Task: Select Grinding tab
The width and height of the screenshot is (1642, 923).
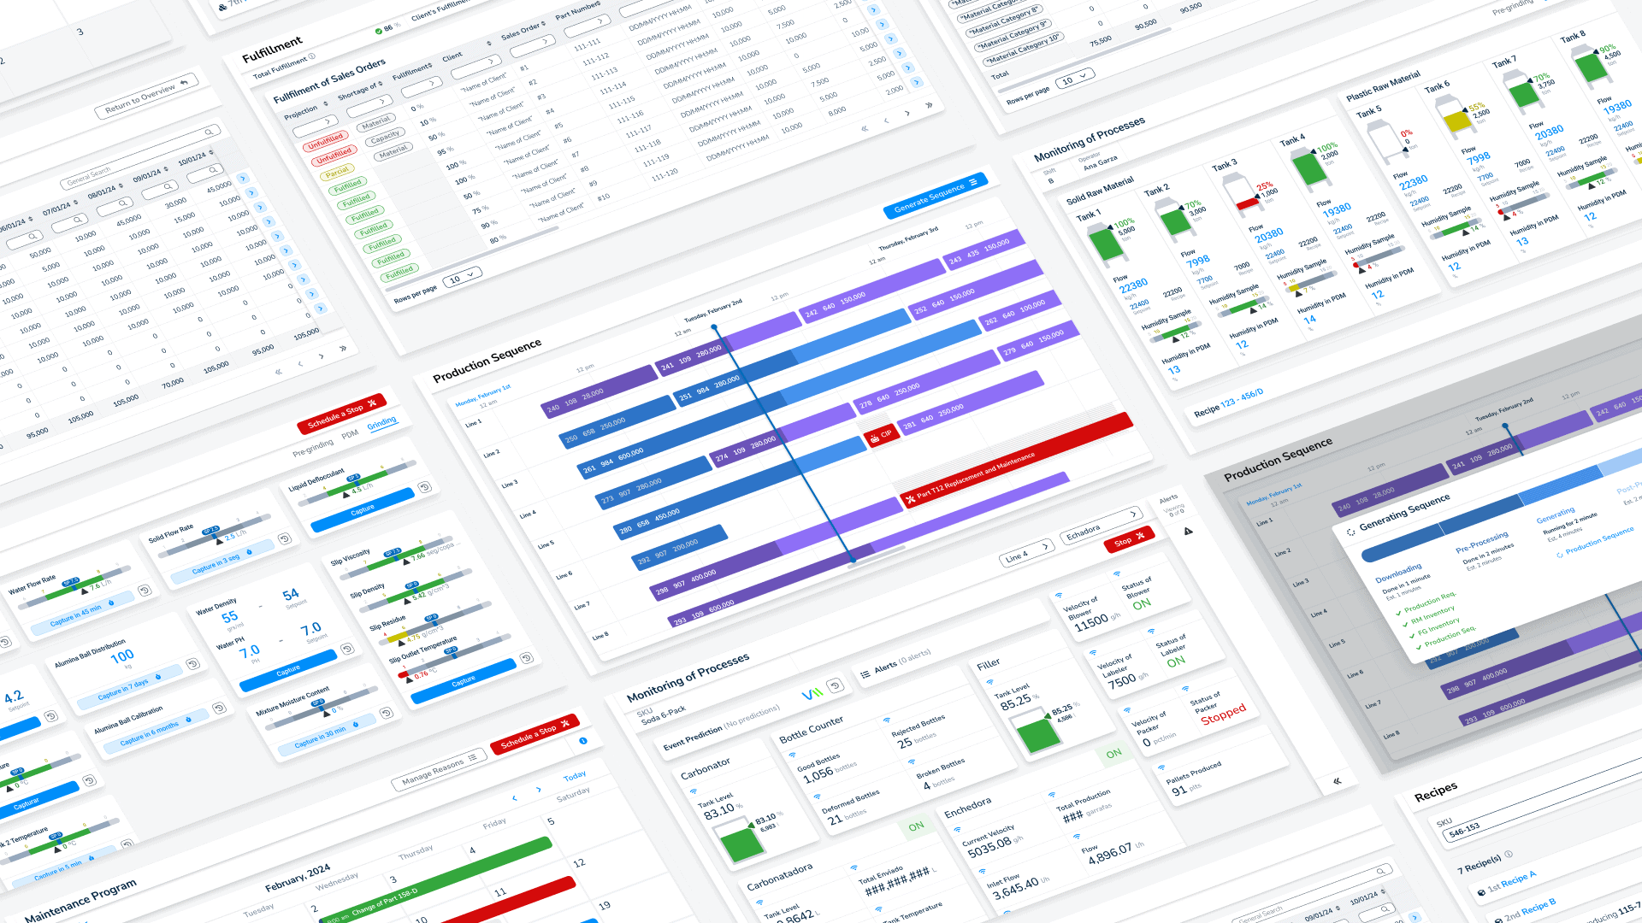Action: tap(382, 423)
